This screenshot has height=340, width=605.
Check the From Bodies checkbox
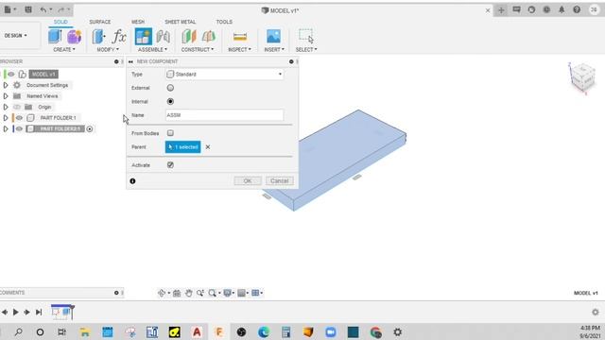pyautogui.click(x=170, y=133)
